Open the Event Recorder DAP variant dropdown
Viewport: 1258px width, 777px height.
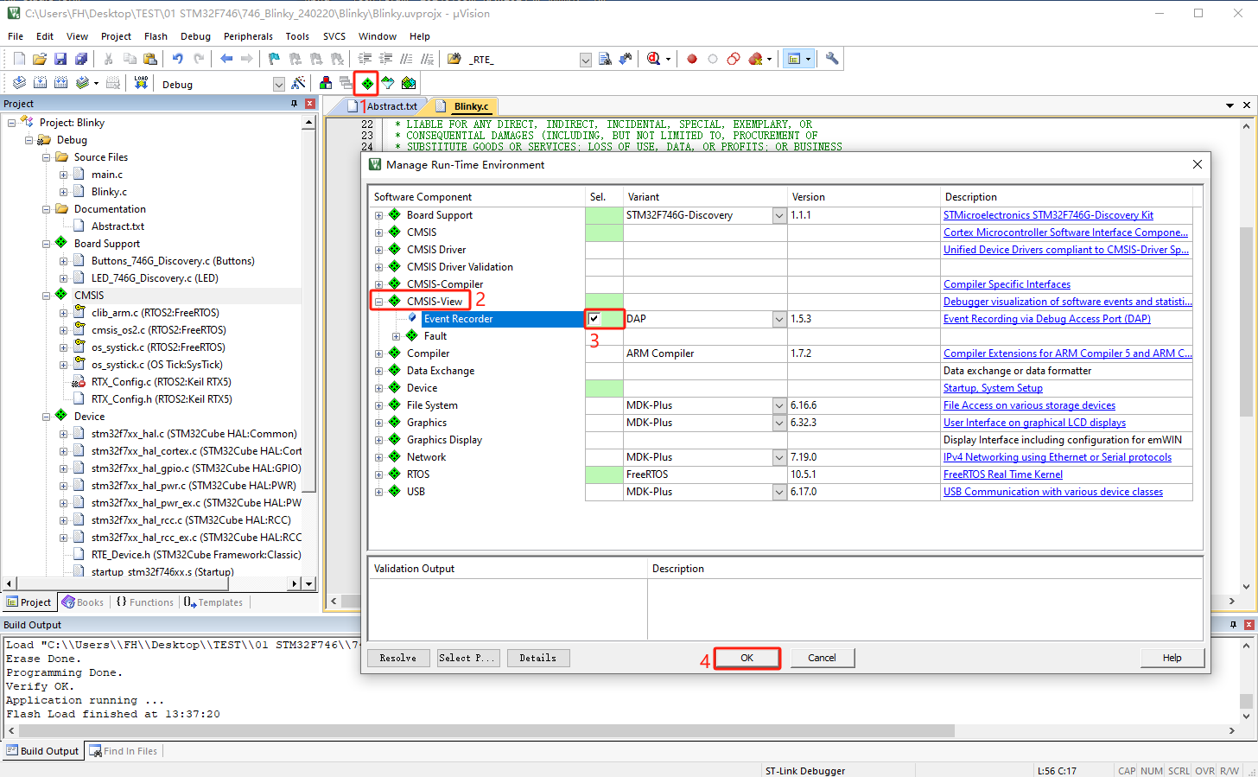(778, 319)
